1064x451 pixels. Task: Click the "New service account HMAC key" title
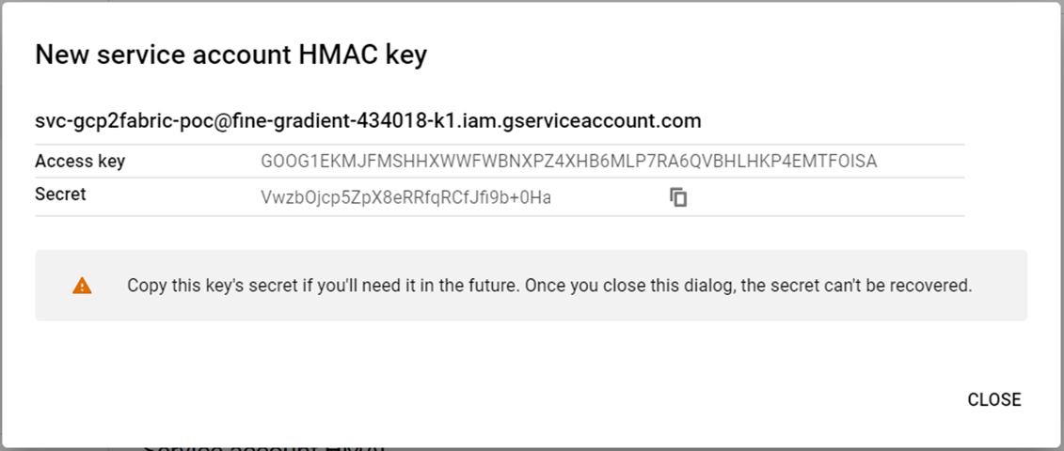230,55
